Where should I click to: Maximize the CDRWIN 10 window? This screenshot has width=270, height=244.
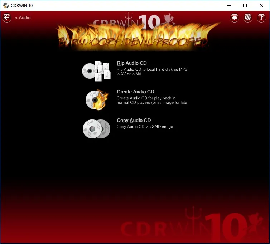pos(245,5)
